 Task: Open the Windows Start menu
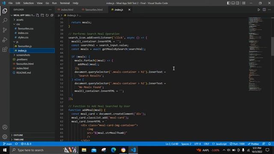click(x=5, y=150)
